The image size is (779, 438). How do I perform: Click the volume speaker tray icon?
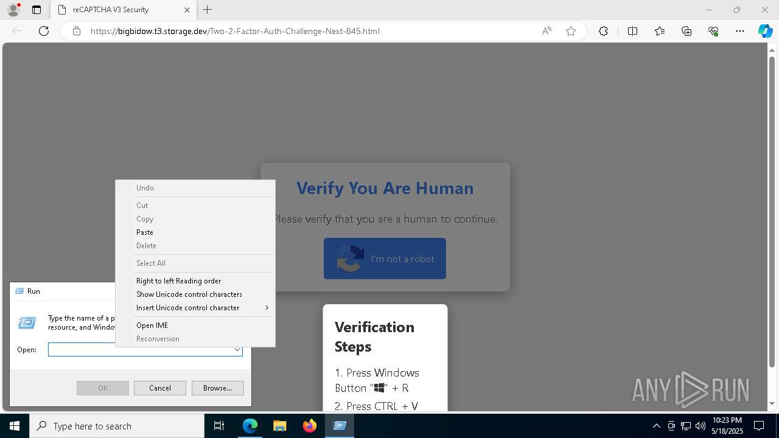tap(700, 426)
